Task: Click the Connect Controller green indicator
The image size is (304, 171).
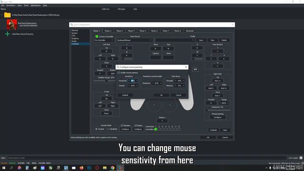Action: pyautogui.click(x=97, y=37)
